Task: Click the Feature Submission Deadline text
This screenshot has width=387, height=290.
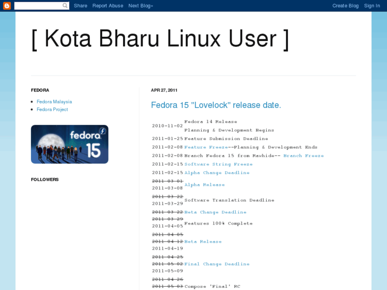Action: [226, 139]
